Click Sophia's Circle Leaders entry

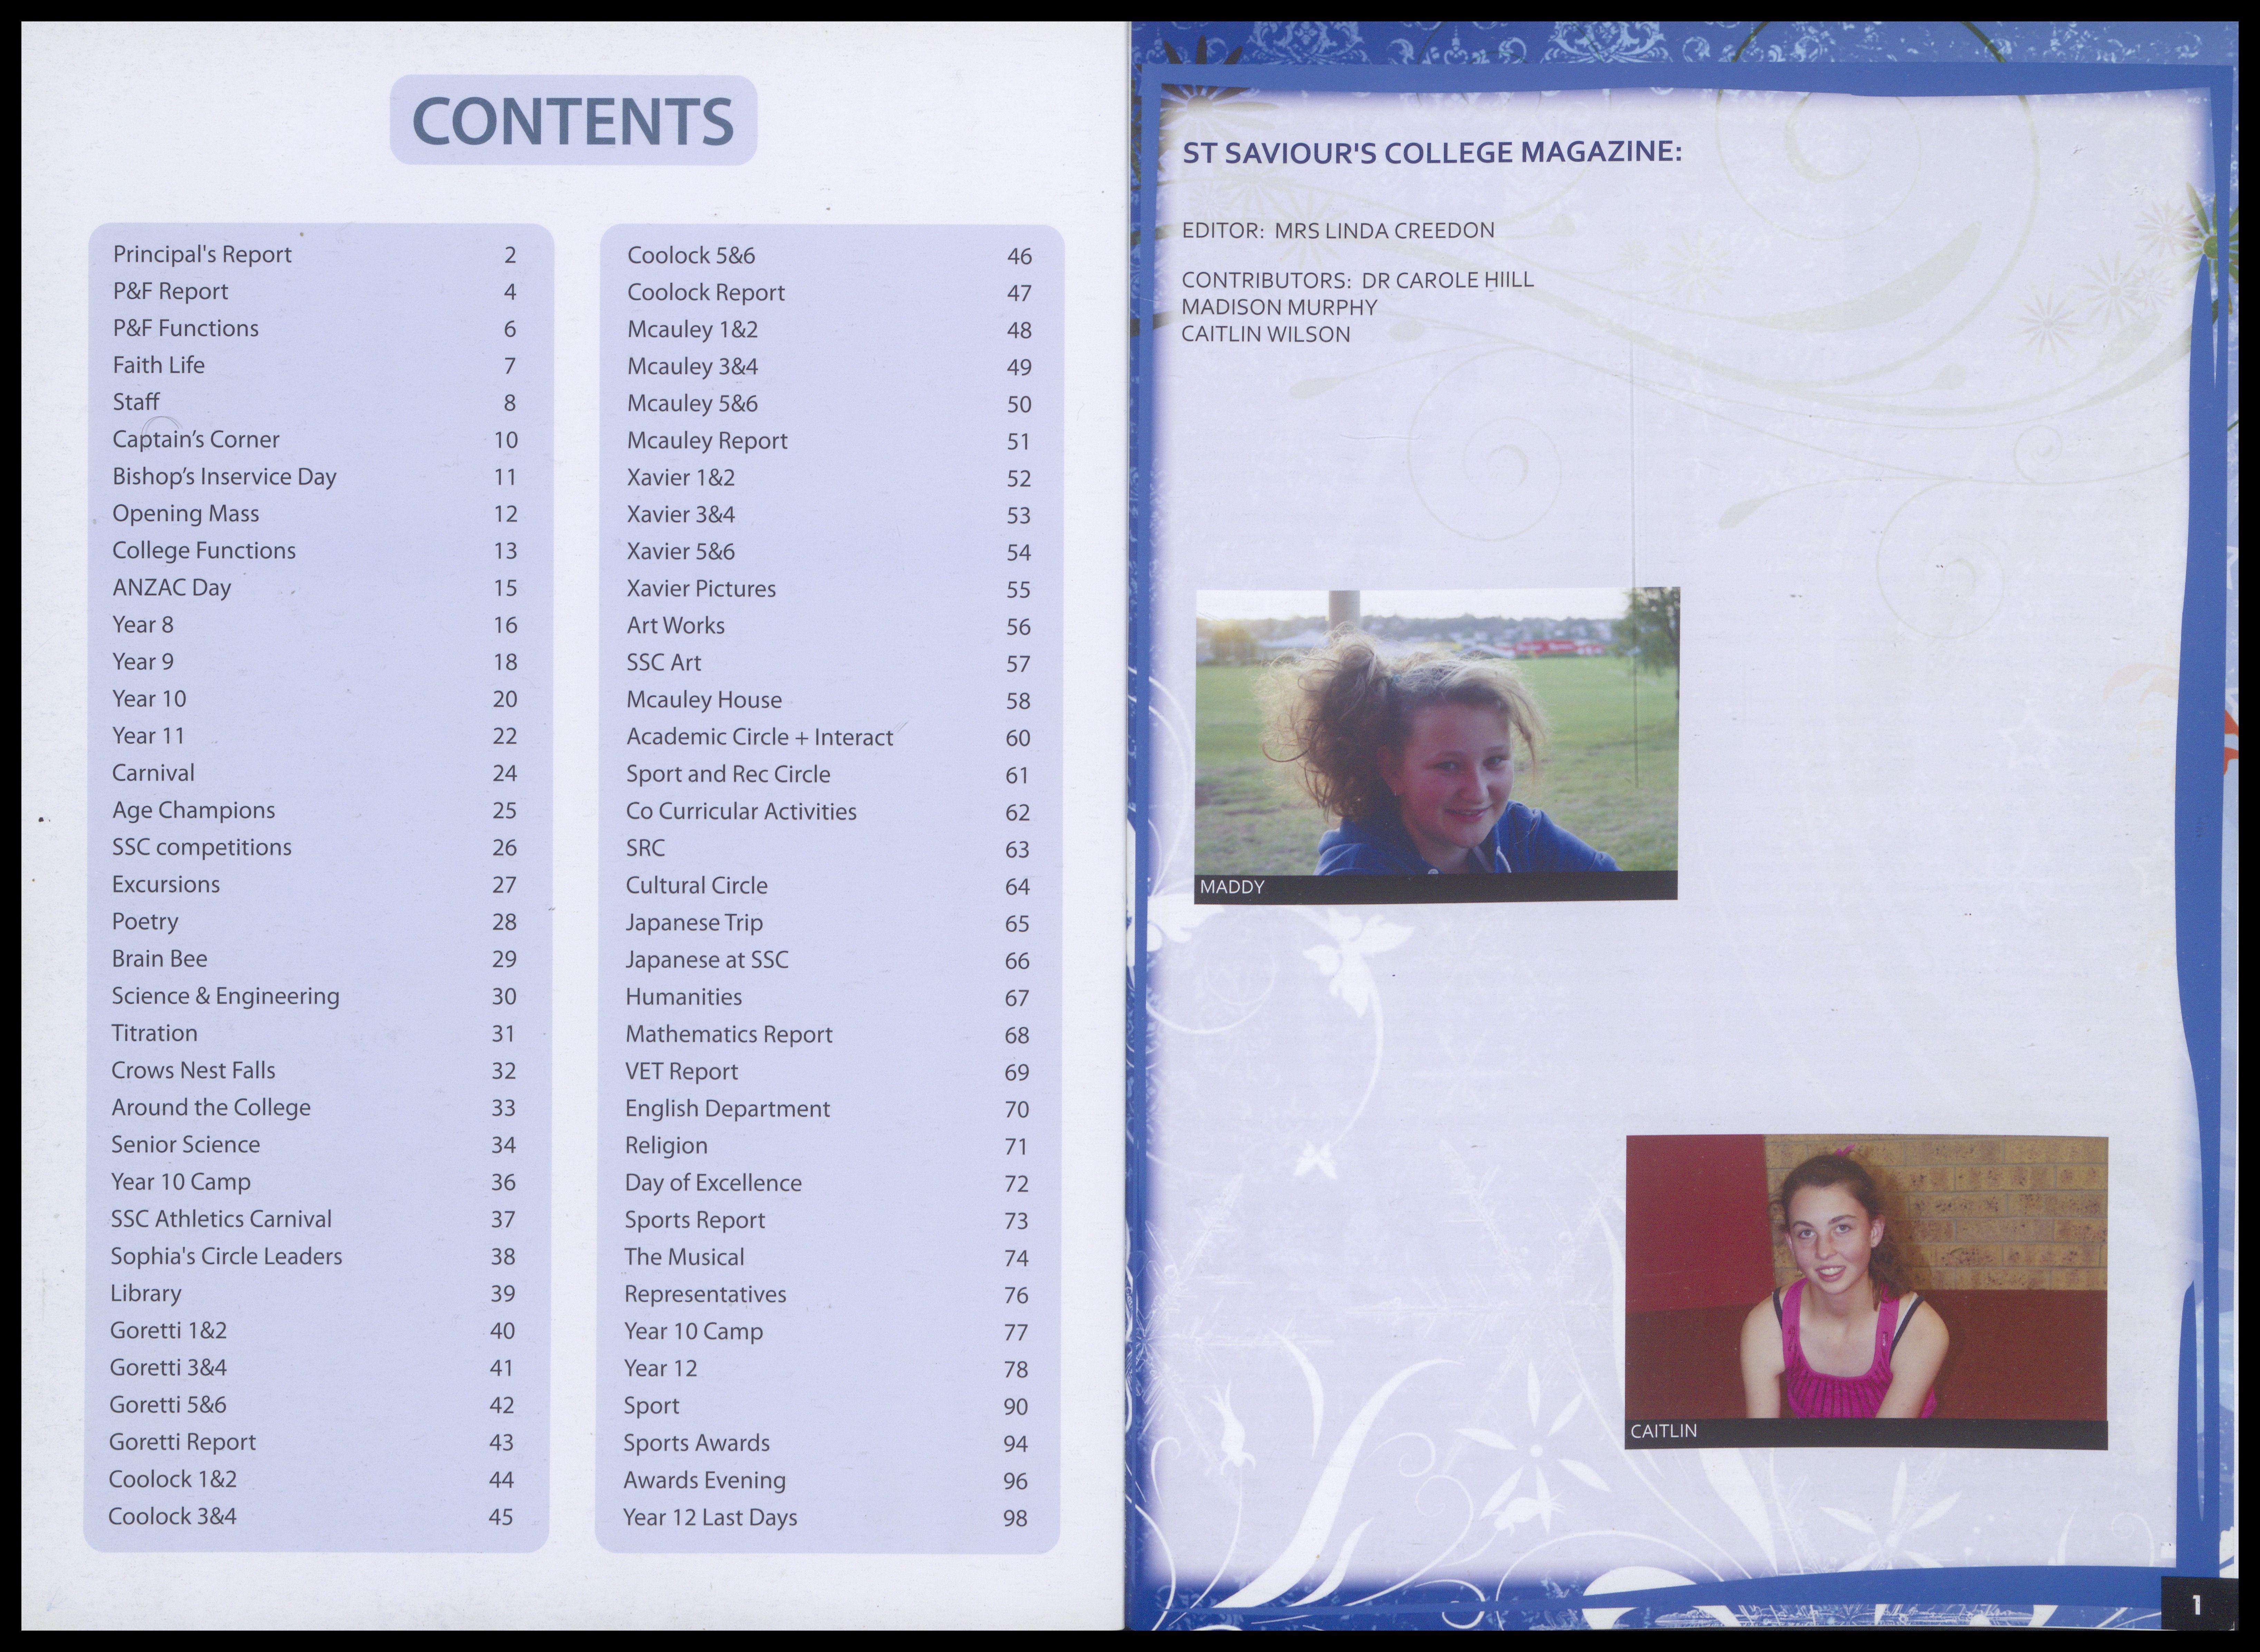[x=226, y=1256]
